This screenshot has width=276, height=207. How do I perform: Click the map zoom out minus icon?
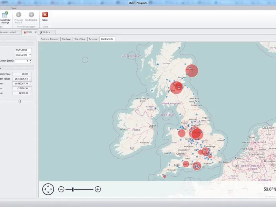[61, 189]
